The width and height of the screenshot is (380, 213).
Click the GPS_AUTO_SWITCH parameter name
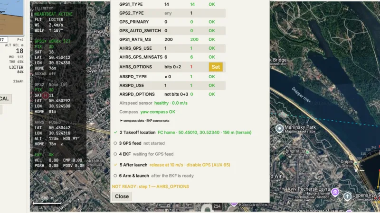tap(140, 31)
